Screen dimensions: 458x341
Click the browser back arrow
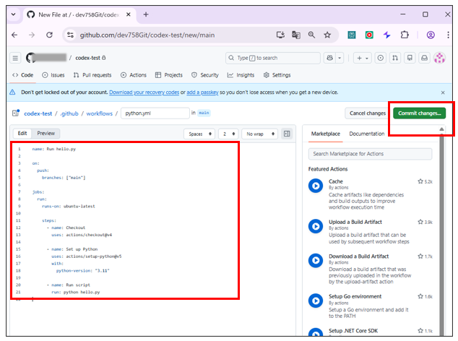pos(14,35)
